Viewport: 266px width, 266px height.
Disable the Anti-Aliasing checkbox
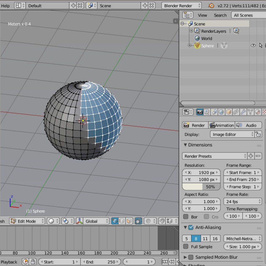[x=191, y=227]
